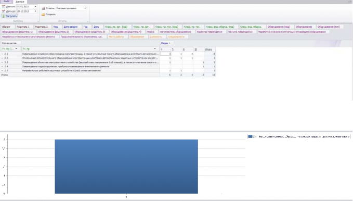
Task: Select the 'Оборудование (родитель 1)' field chip
Action: point(18,32)
